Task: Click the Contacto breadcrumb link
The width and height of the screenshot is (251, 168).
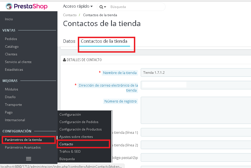Action: click(x=70, y=15)
